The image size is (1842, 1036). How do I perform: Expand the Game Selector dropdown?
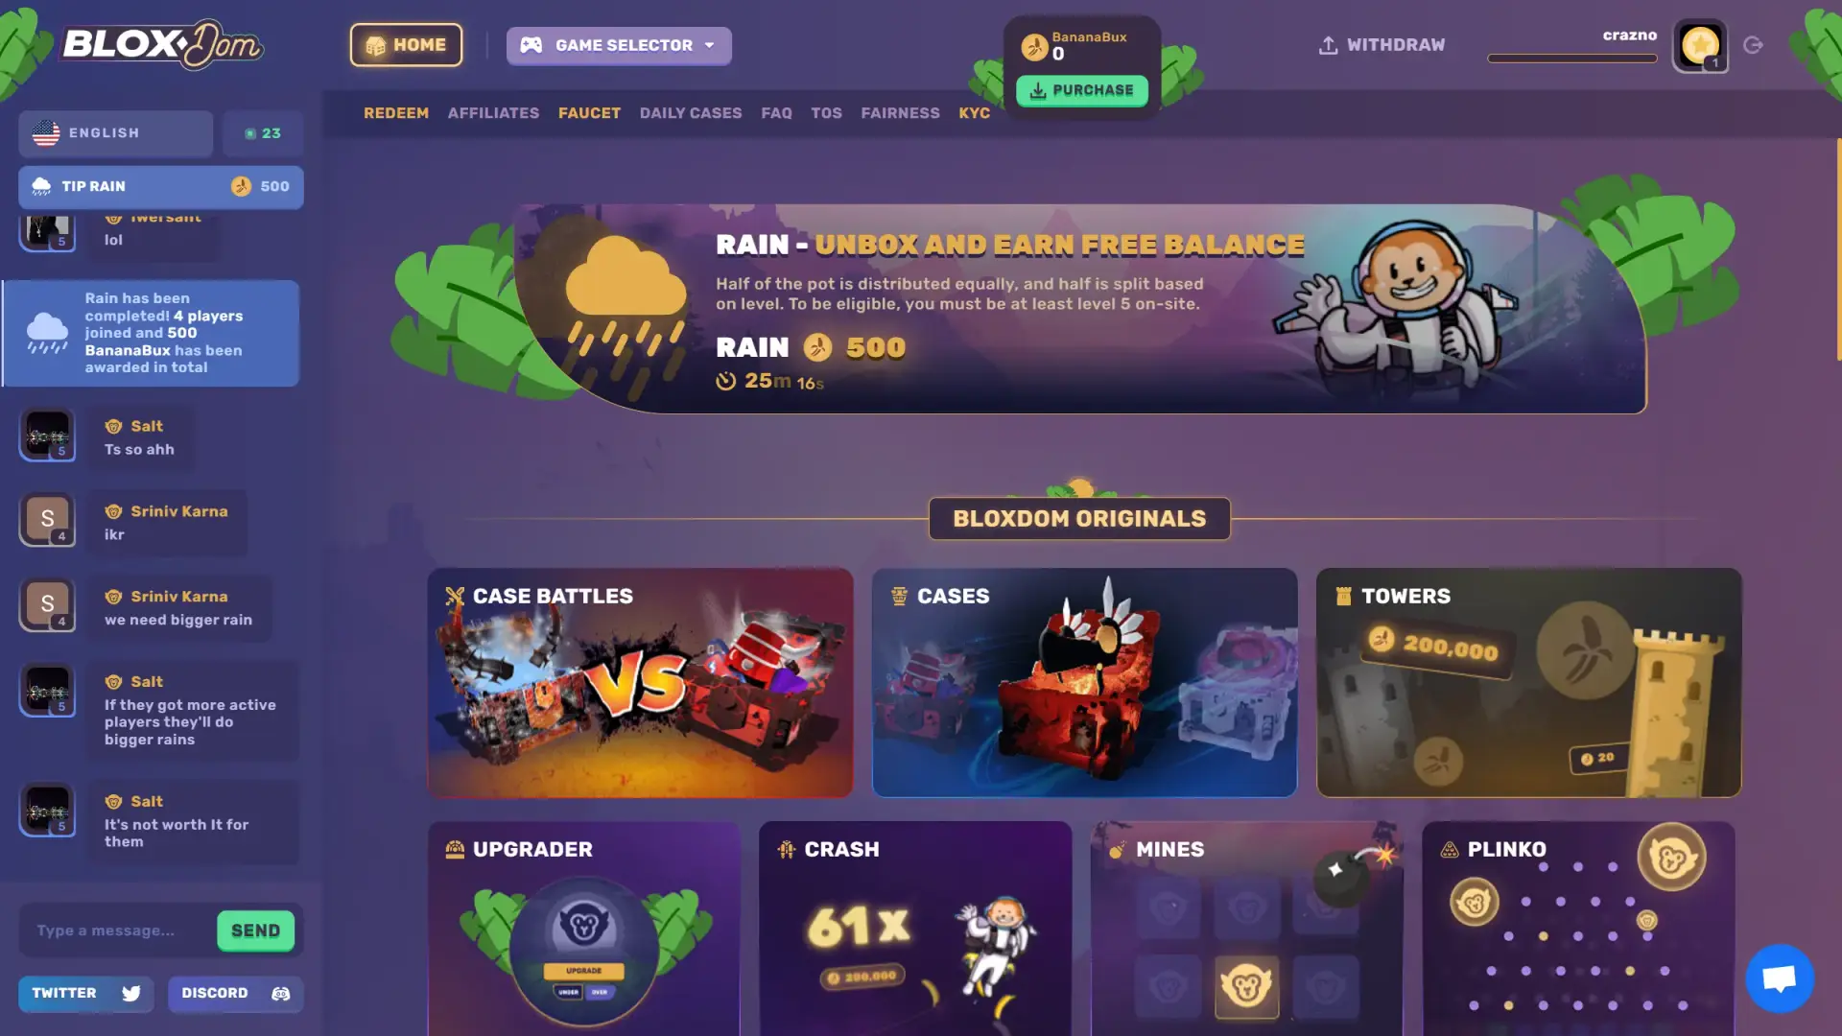pyautogui.click(x=619, y=45)
